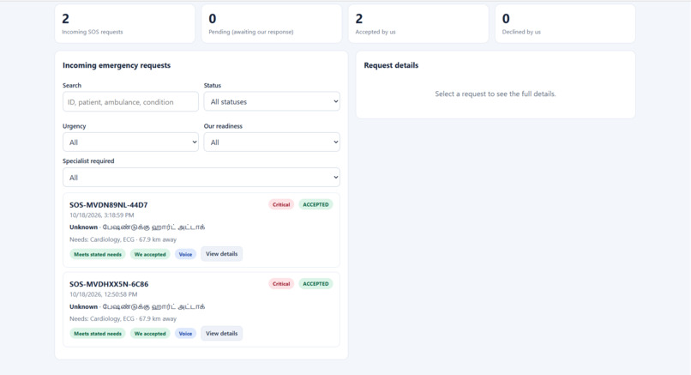Viewport: 691px width, 375px height.
Task: View details for SOS-MVDN89NL-44D7
Action: point(222,254)
